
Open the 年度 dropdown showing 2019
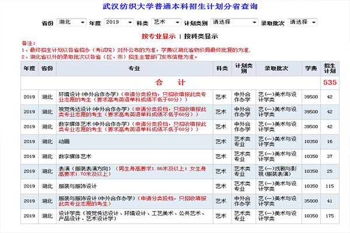point(118,22)
